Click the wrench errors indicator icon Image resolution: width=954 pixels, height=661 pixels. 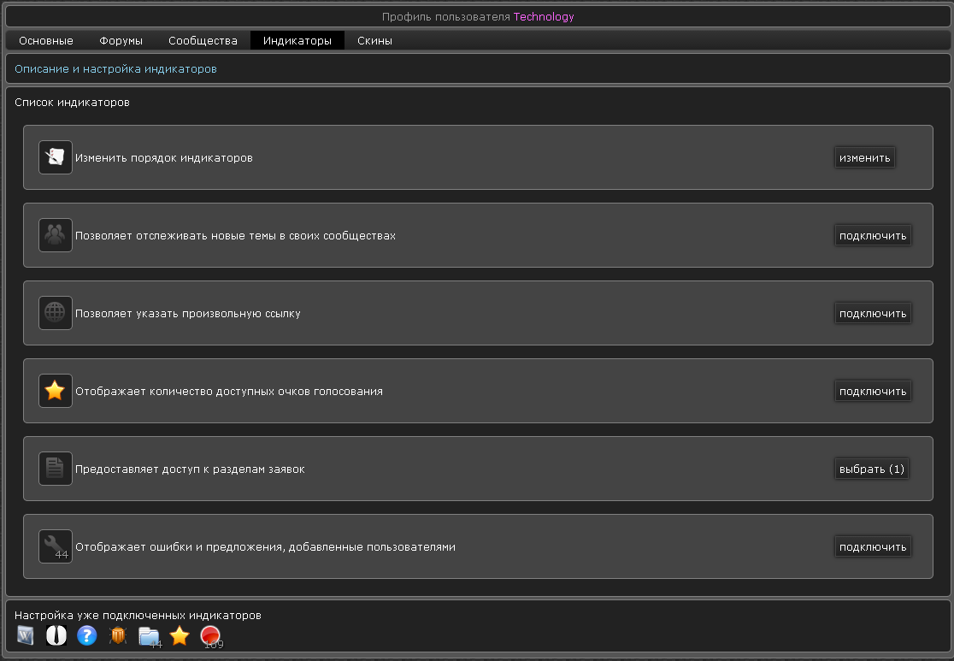tap(56, 546)
